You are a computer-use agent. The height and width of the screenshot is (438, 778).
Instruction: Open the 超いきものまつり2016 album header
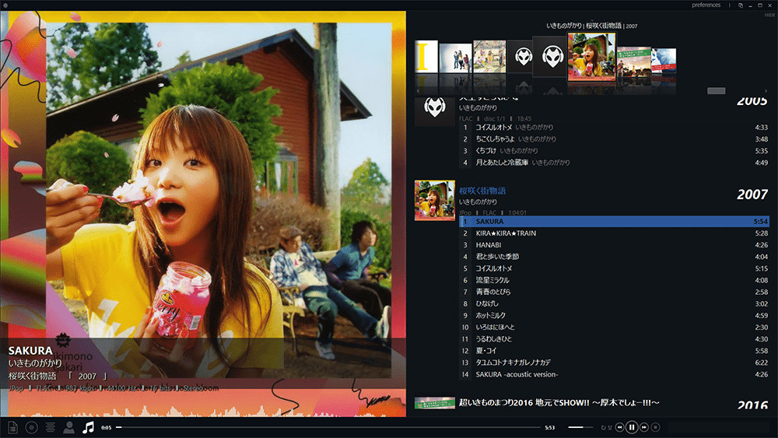(x=559, y=403)
